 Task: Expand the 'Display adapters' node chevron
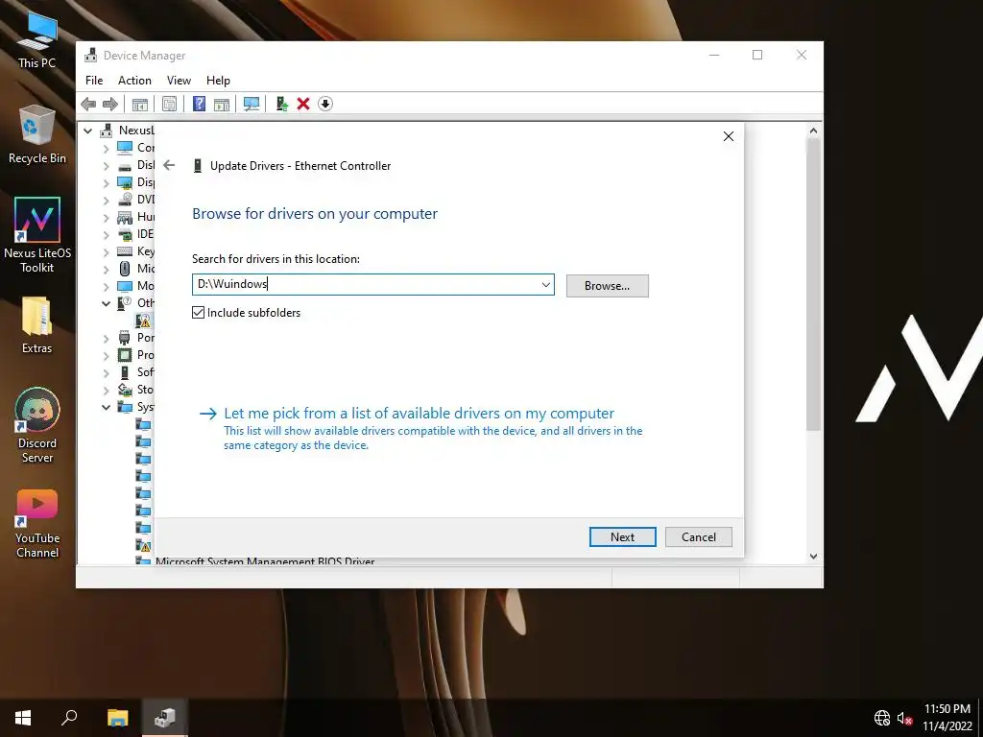click(106, 183)
